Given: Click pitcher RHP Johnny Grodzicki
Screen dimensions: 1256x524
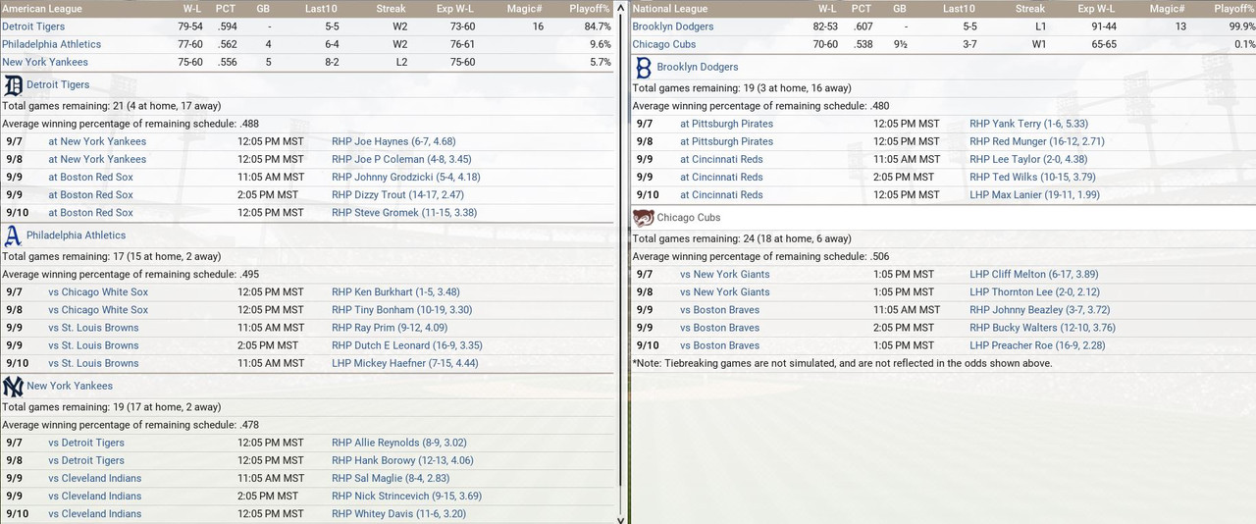Looking at the screenshot, I should pyautogui.click(x=405, y=177).
